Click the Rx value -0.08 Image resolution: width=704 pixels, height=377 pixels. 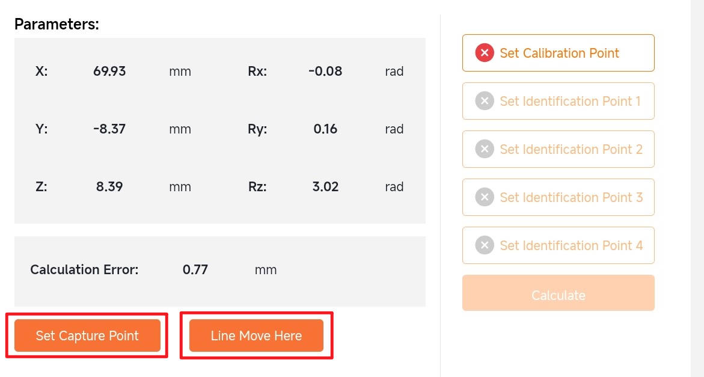tap(325, 72)
